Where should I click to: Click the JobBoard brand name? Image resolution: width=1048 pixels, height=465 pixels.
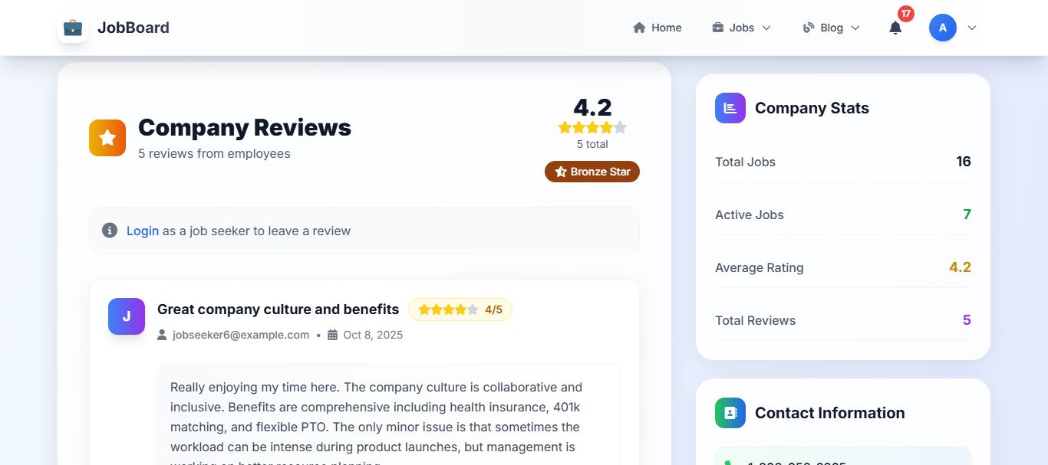click(133, 28)
